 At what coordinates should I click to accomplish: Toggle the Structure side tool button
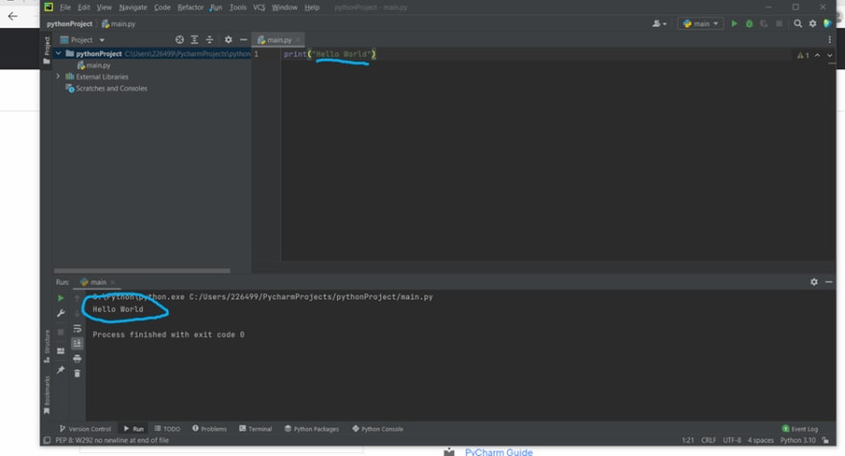click(47, 346)
